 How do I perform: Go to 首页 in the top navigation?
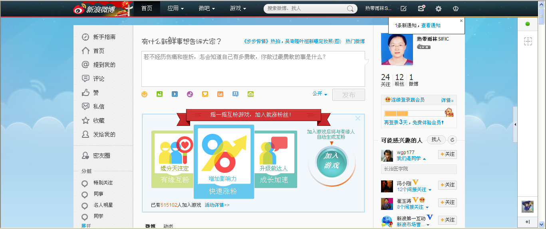[147, 8]
